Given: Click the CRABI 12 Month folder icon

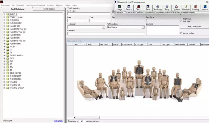Looking at the screenshot, I should 8,17.
